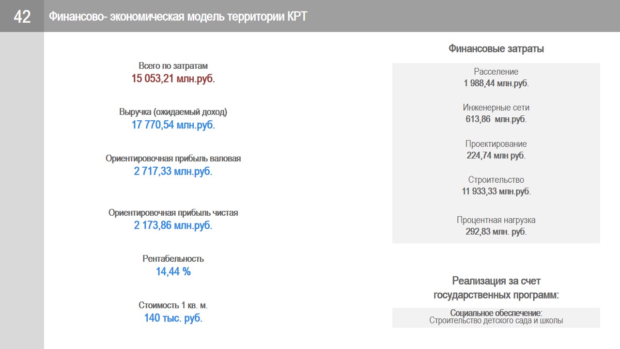Select the "Финансовые затраты" heading

pos(496,49)
